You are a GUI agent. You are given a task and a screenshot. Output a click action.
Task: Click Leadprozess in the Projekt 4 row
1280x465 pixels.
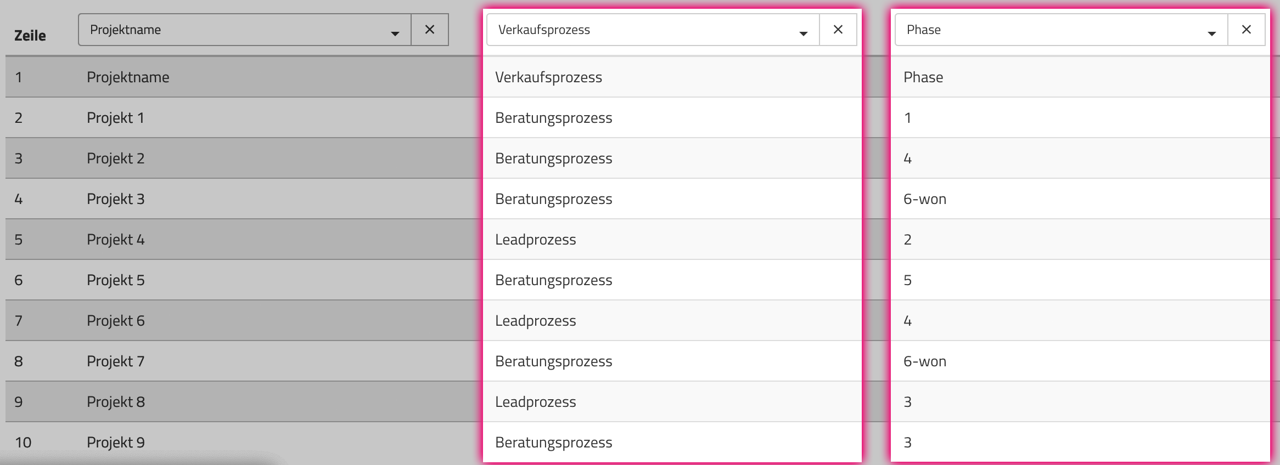(535, 240)
